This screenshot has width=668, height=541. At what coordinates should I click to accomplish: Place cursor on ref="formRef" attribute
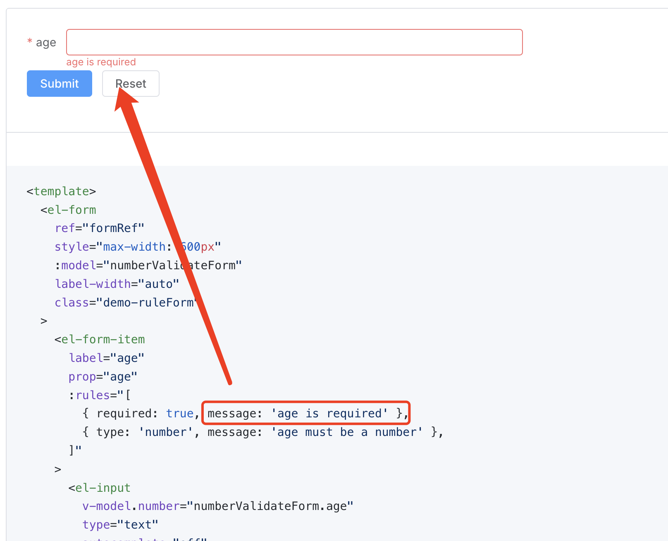coord(100,228)
